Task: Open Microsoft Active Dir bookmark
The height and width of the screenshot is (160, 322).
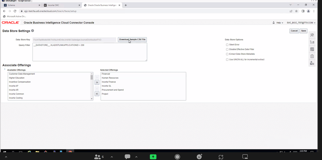Action: click(x=15, y=16)
